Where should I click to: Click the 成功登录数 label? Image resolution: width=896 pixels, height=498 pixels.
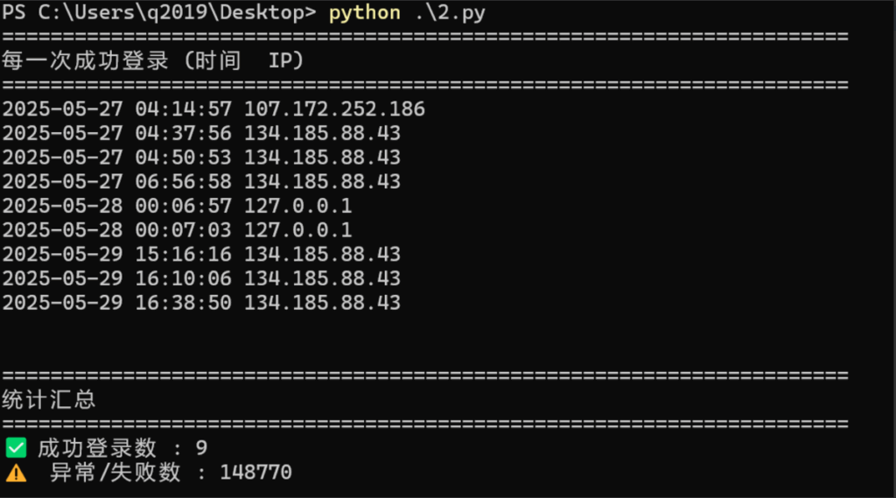pyautogui.click(x=96, y=448)
